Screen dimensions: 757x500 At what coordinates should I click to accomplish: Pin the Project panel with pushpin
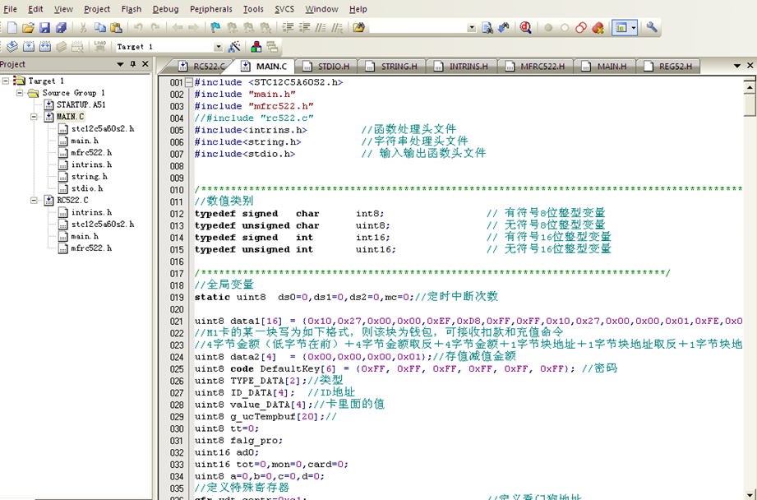click(133, 64)
